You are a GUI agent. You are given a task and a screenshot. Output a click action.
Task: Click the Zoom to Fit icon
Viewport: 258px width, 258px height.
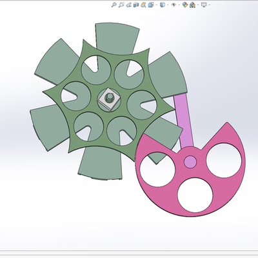[x=114, y=5]
